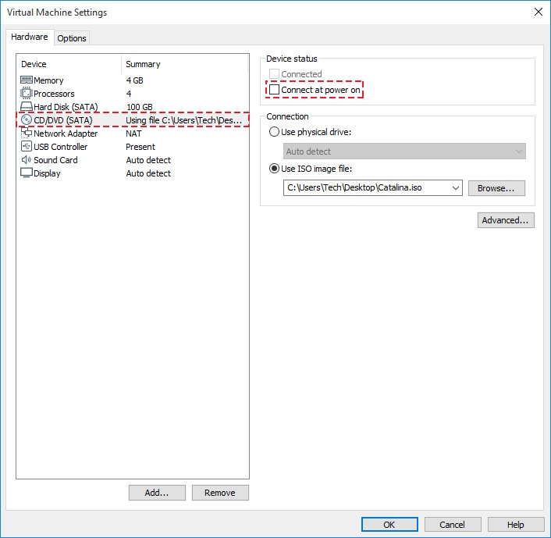Switch to the Options tab
This screenshot has height=538, width=551.
(x=72, y=38)
